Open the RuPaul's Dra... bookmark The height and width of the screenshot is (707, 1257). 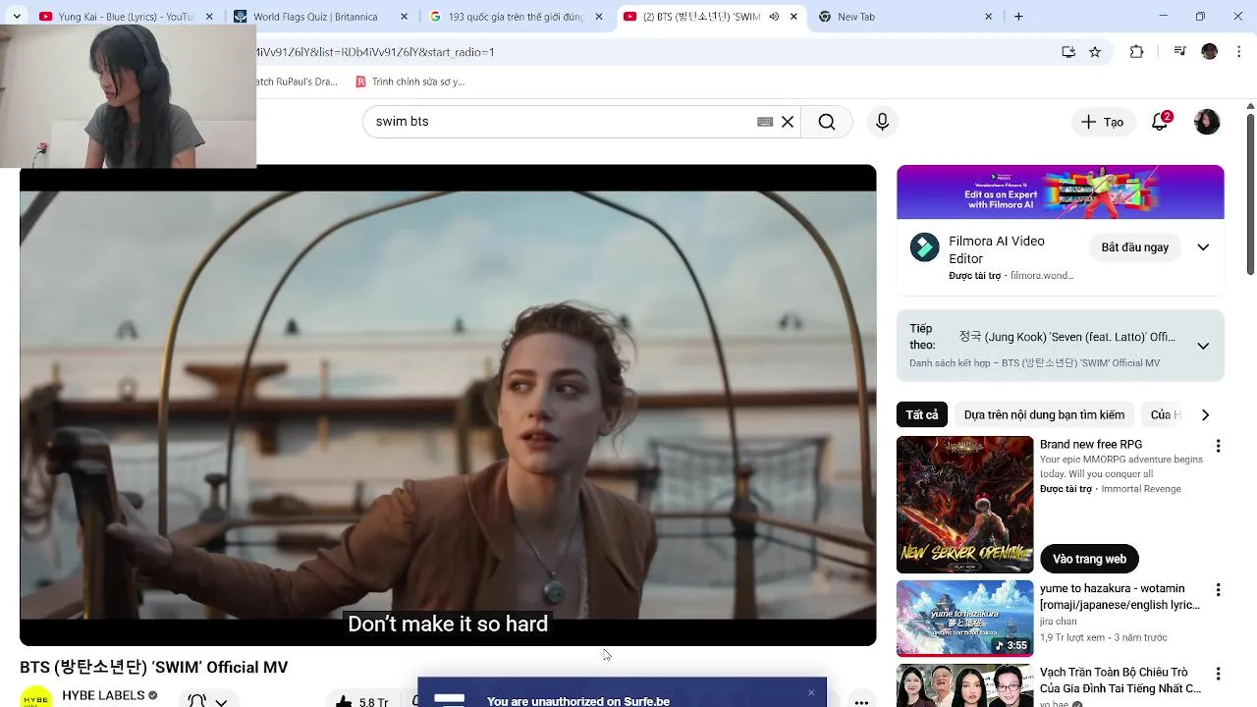point(298,82)
